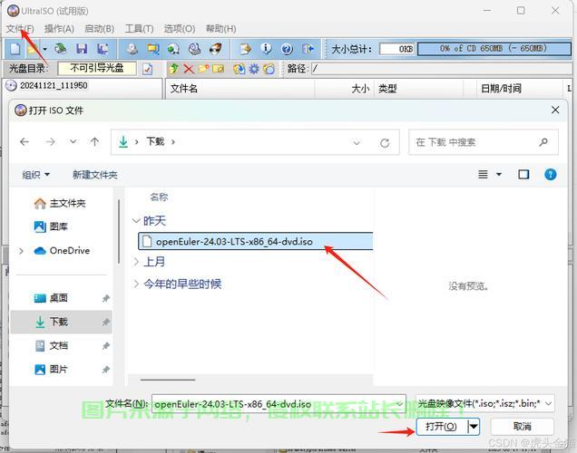Click the red X delete icon
Image resolution: width=577 pixels, height=453 pixels.
pyautogui.click(x=189, y=69)
